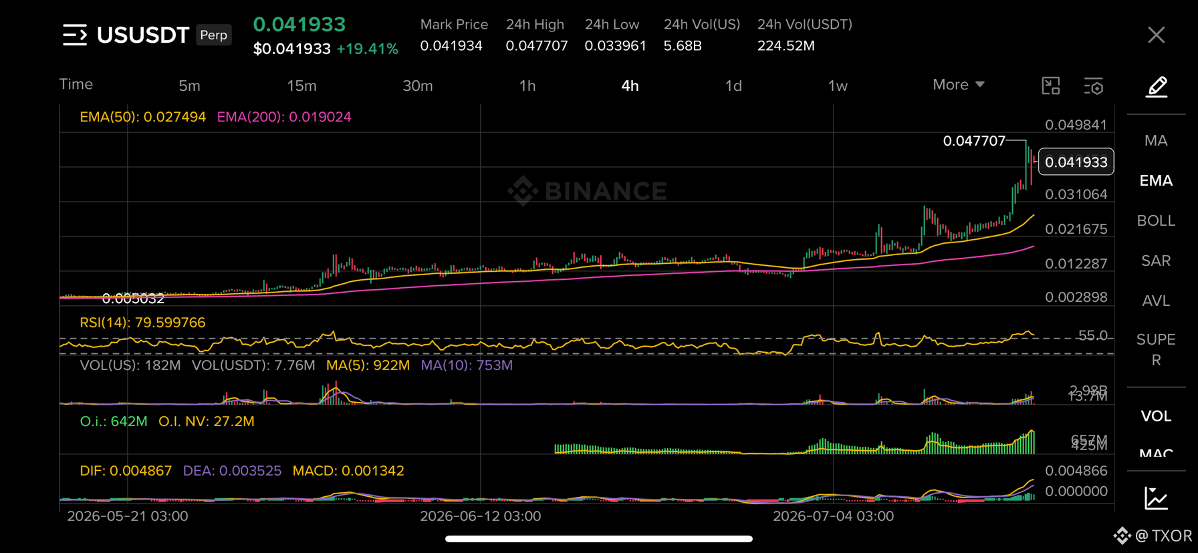Tap the DEA value label

point(232,471)
